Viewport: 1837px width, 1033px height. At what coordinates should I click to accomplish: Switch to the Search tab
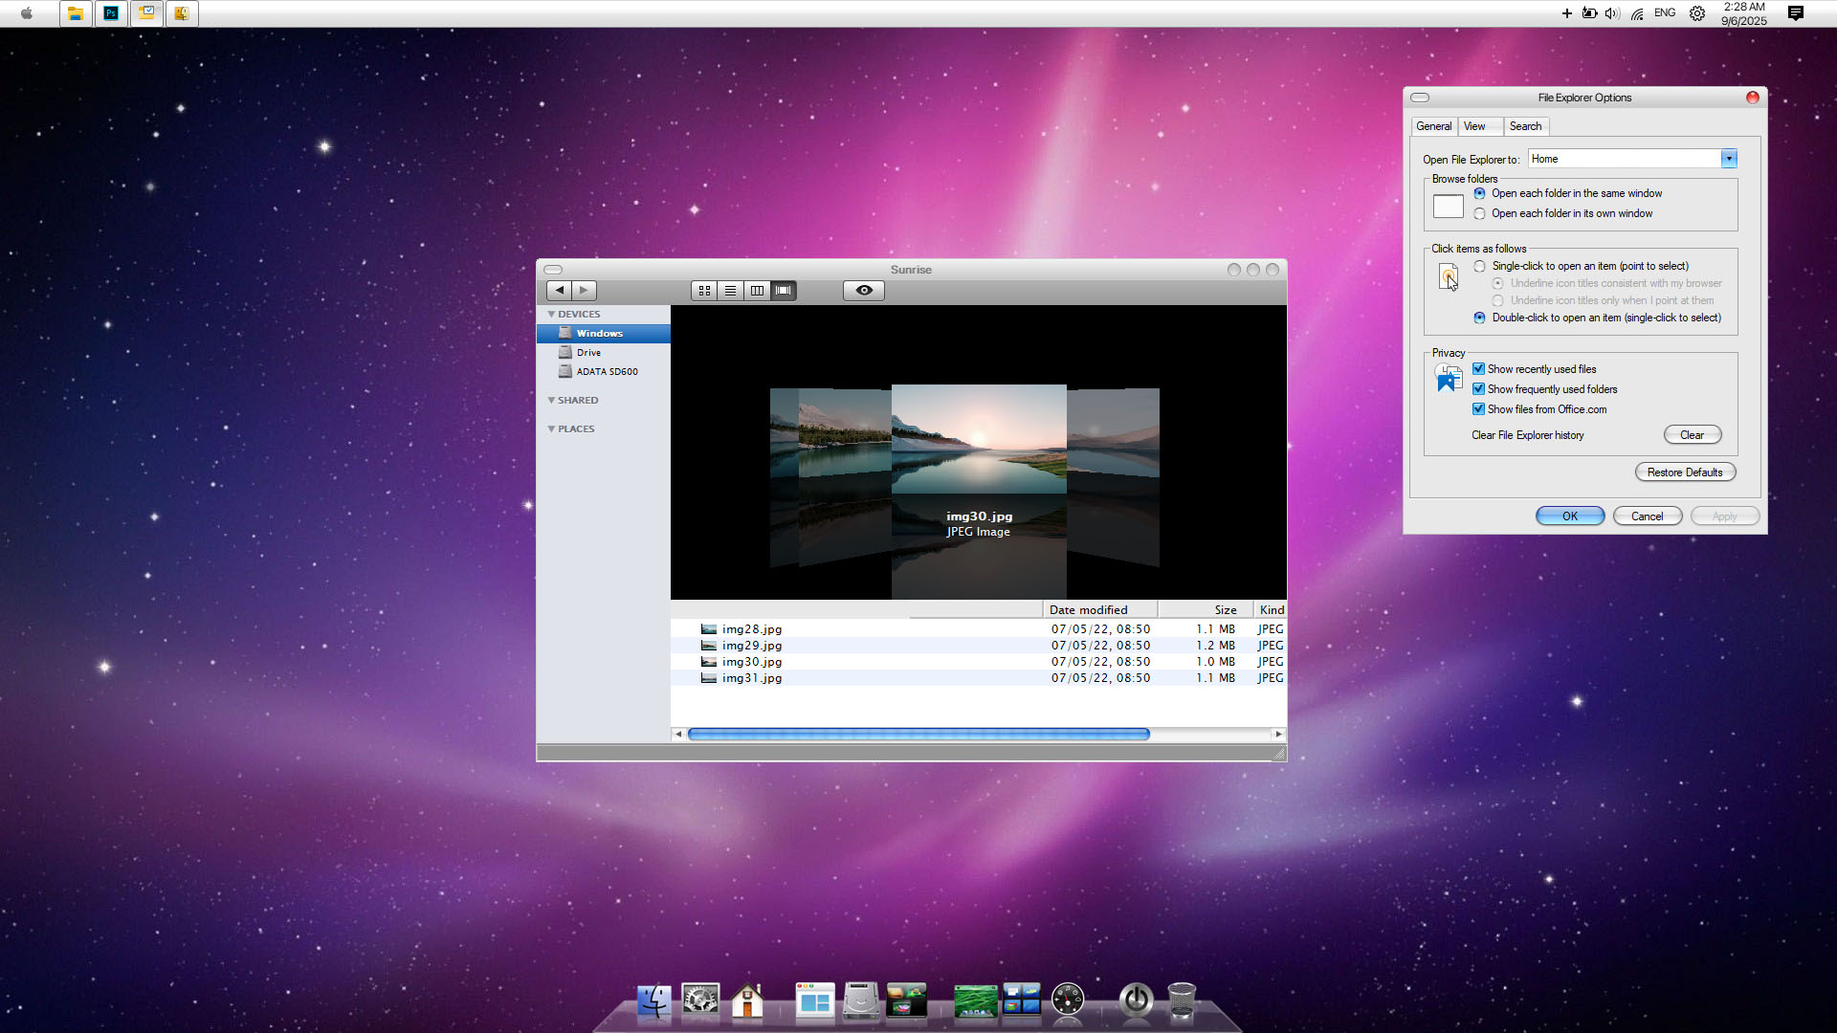coord(1525,126)
